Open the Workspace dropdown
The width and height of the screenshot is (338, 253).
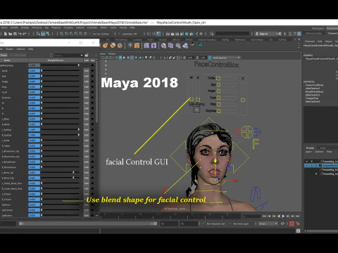332,28
